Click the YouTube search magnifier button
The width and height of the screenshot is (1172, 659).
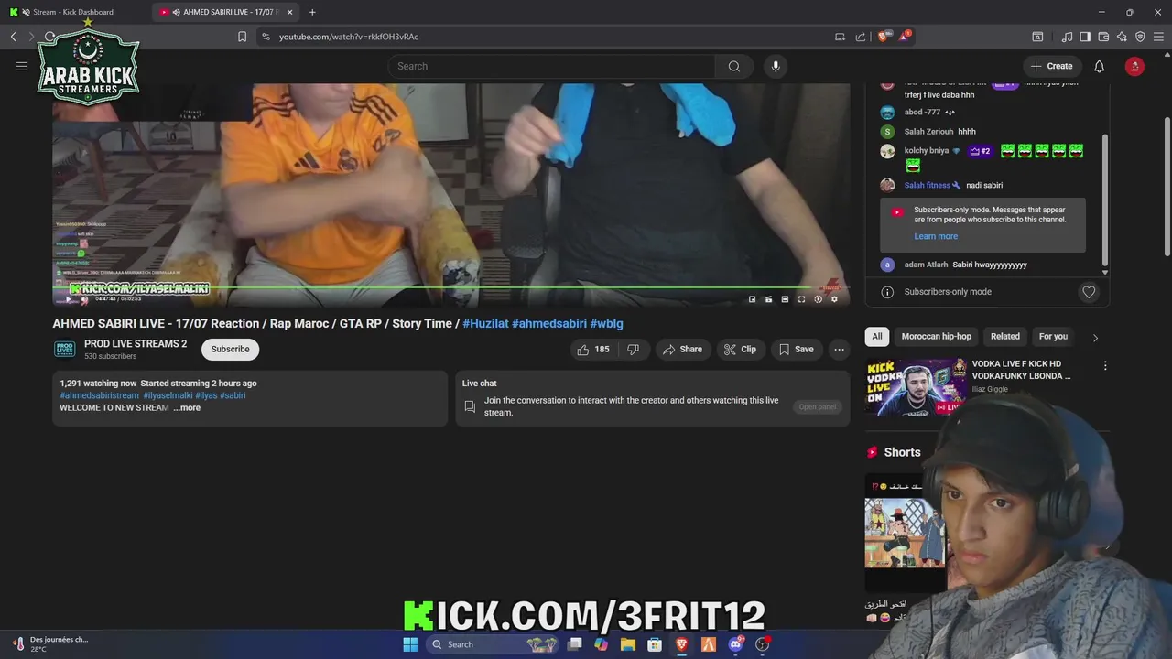click(733, 66)
